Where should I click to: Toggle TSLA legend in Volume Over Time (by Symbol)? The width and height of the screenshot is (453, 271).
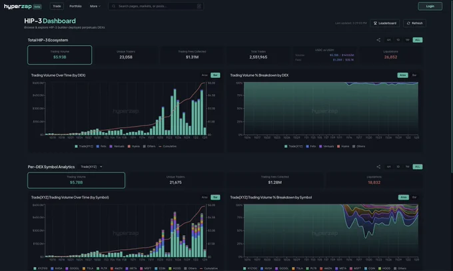click(88, 268)
